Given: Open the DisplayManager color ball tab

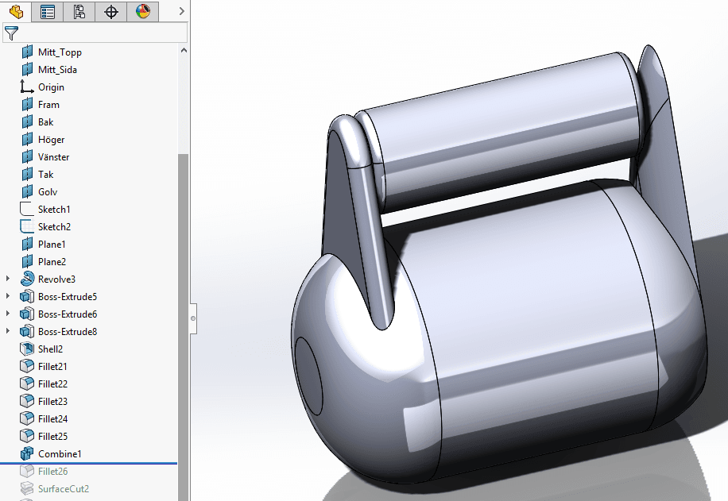Looking at the screenshot, I should pyautogui.click(x=142, y=11).
